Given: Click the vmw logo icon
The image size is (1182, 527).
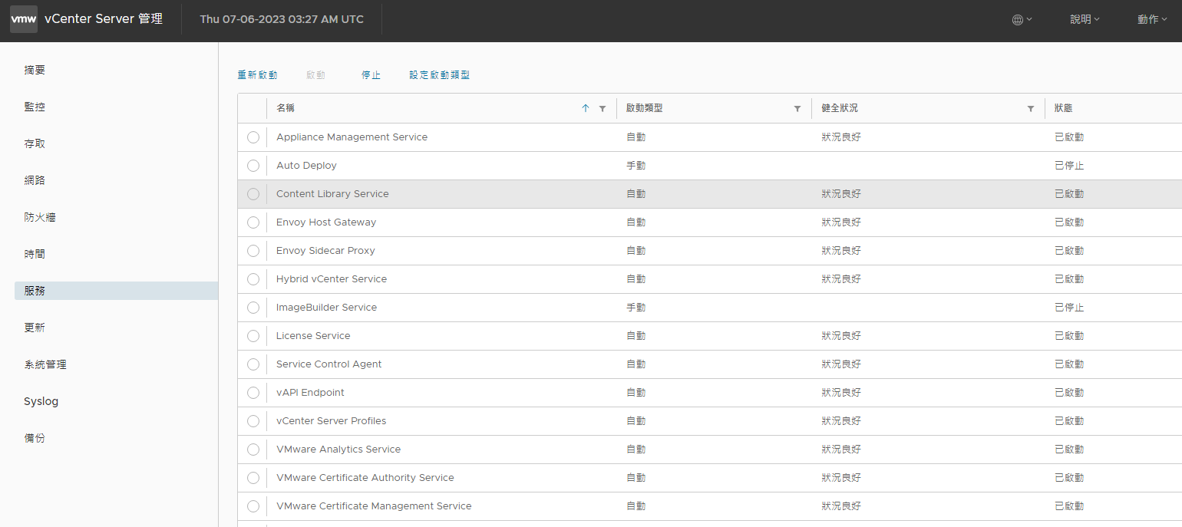Looking at the screenshot, I should click(x=24, y=19).
